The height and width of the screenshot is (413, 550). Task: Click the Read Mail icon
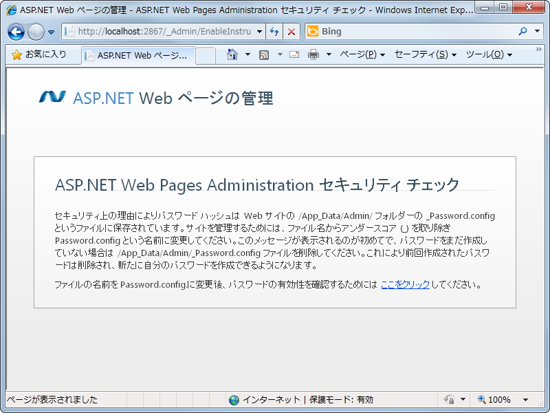(293, 54)
